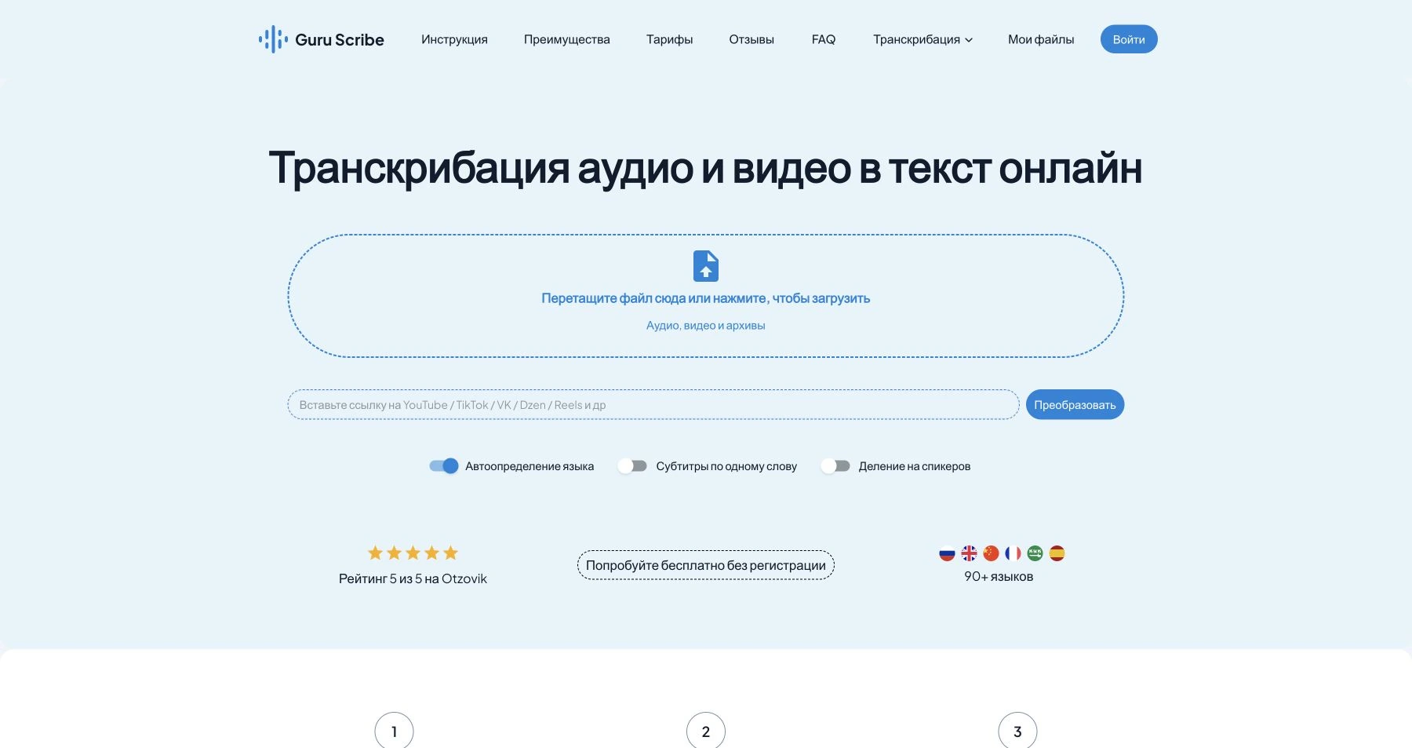Open the Инструкция menu item
This screenshot has height=748, width=1412.
click(454, 39)
